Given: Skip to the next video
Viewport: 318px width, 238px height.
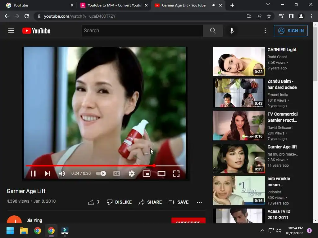Looking at the screenshot, I should 48,174.
